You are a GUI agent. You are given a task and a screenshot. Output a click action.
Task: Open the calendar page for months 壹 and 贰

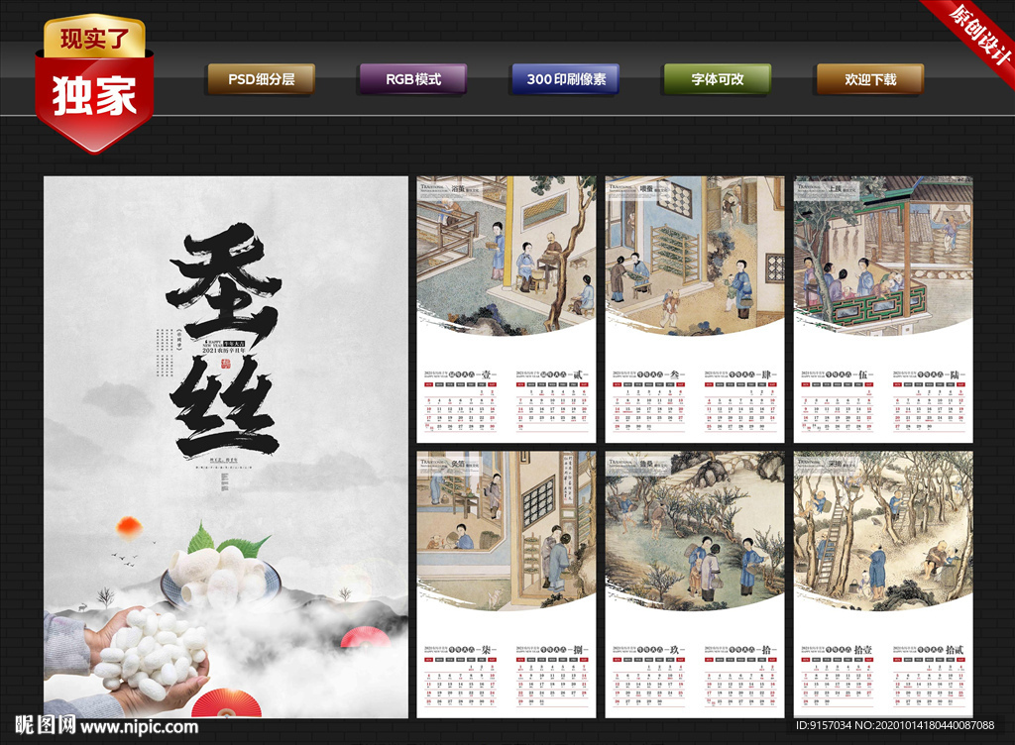click(507, 309)
